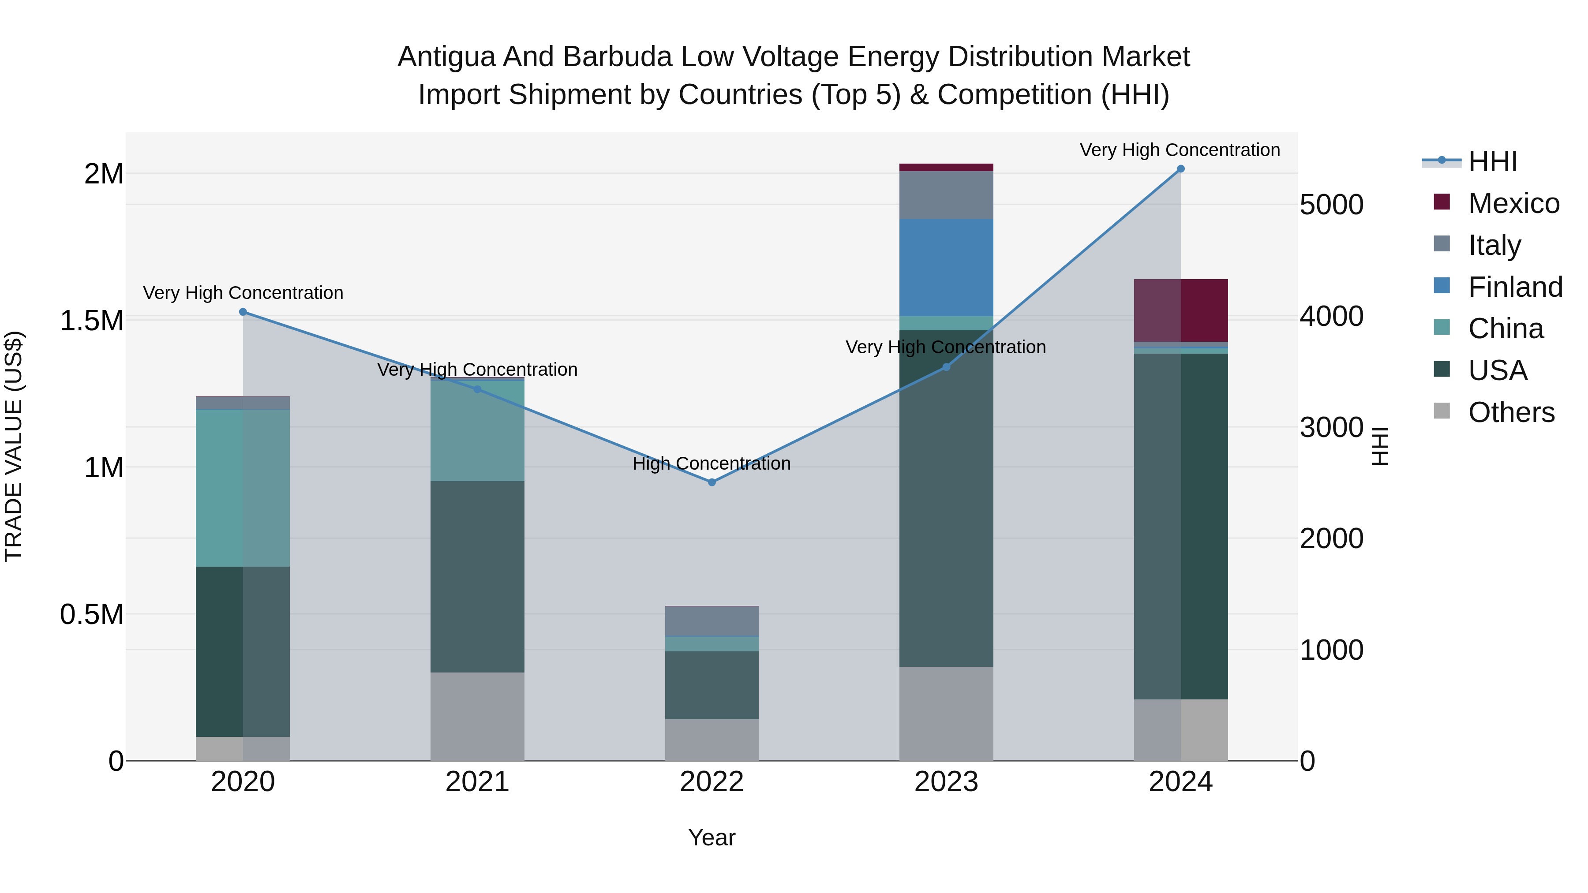Toggle the HHI legend entry
Image resolution: width=1588 pixels, height=893 pixels.
pyautogui.click(x=1470, y=161)
